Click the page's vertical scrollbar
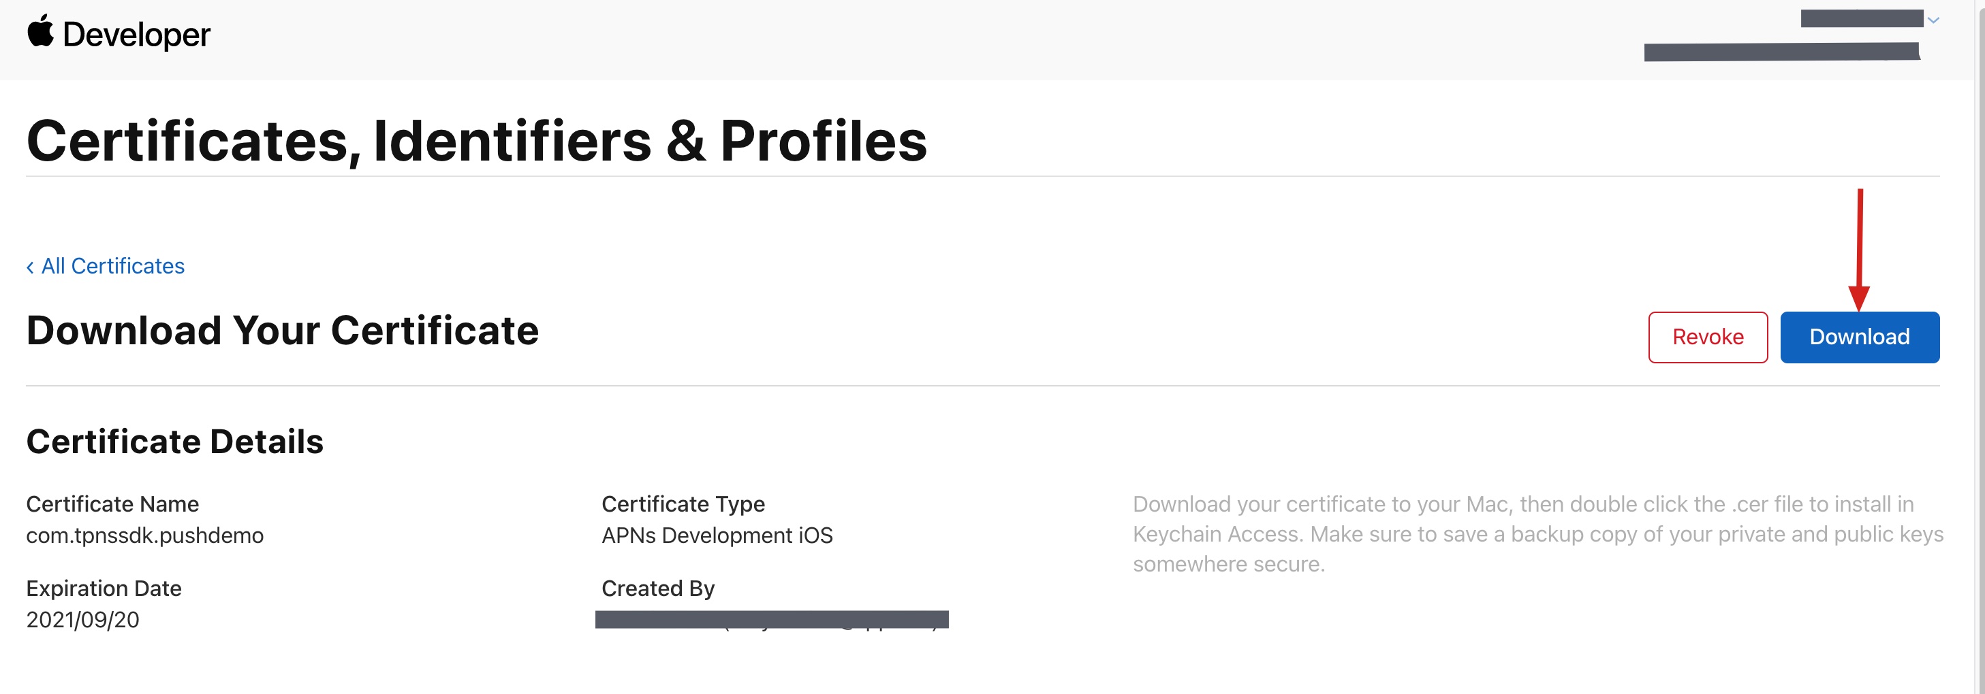Viewport: 1985px width, 694px height. pos(1980,346)
